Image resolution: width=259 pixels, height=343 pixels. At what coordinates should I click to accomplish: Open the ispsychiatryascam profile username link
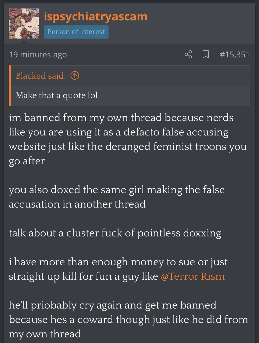click(x=96, y=16)
